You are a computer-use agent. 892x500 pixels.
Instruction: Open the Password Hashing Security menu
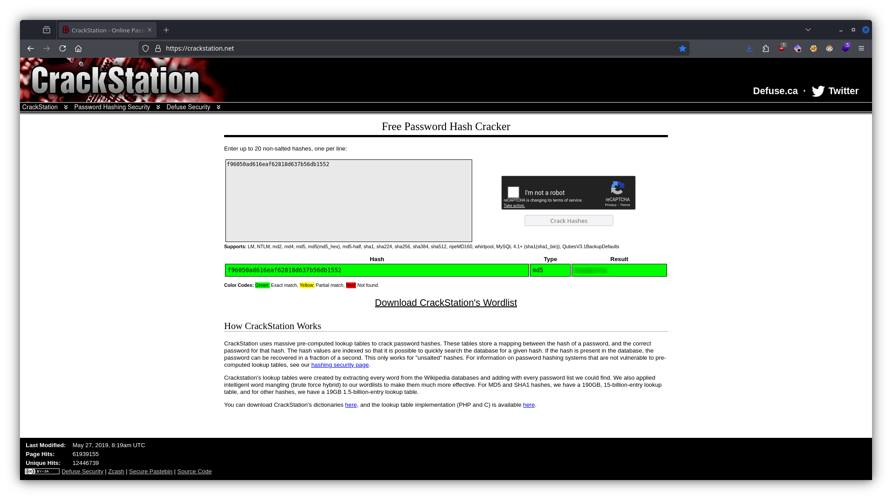112,107
